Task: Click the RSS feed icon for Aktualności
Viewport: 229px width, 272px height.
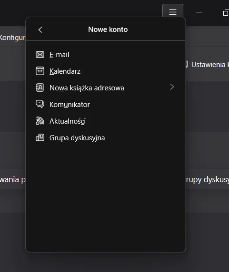Action: [x=40, y=121]
